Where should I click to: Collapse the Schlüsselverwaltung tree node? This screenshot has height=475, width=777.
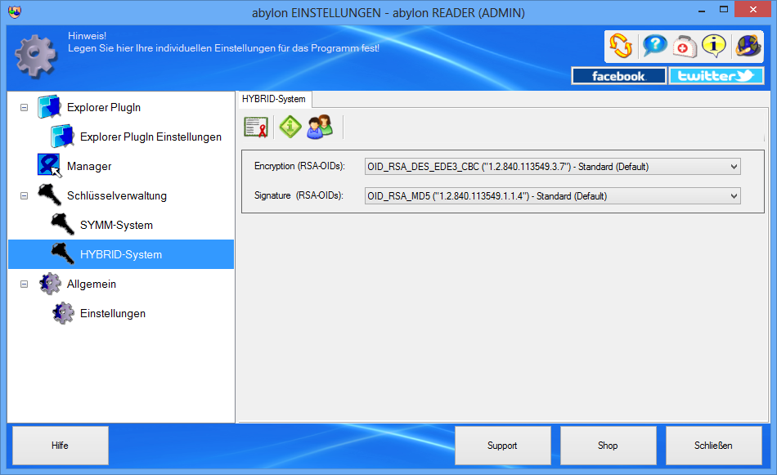click(x=24, y=195)
